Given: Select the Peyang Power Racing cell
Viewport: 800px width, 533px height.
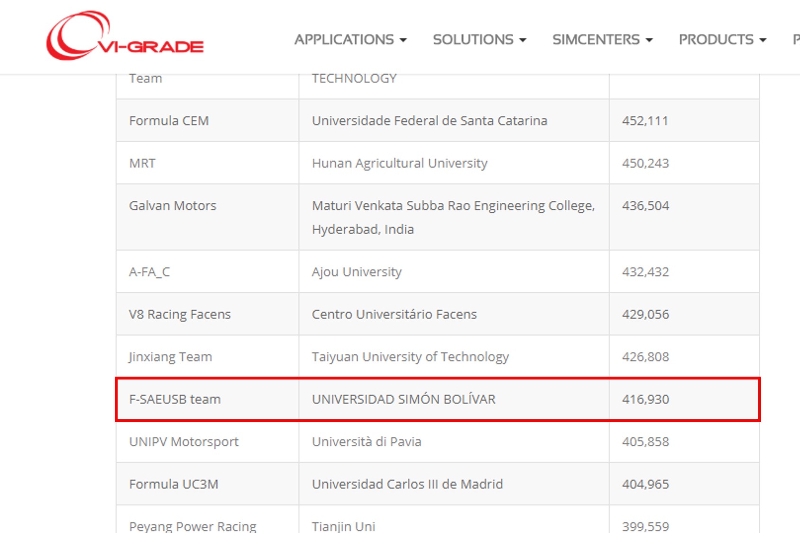Looking at the screenshot, I should 208,520.
